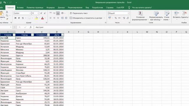
Task: Click the text orientation icon
Action: [x=62, y=13]
